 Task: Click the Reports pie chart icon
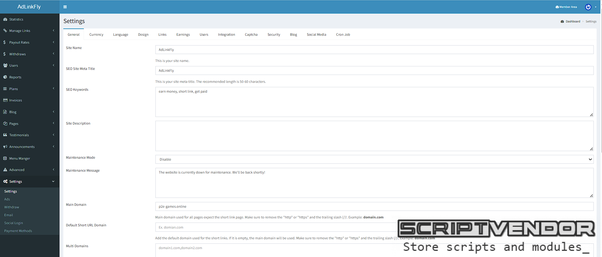click(5, 77)
